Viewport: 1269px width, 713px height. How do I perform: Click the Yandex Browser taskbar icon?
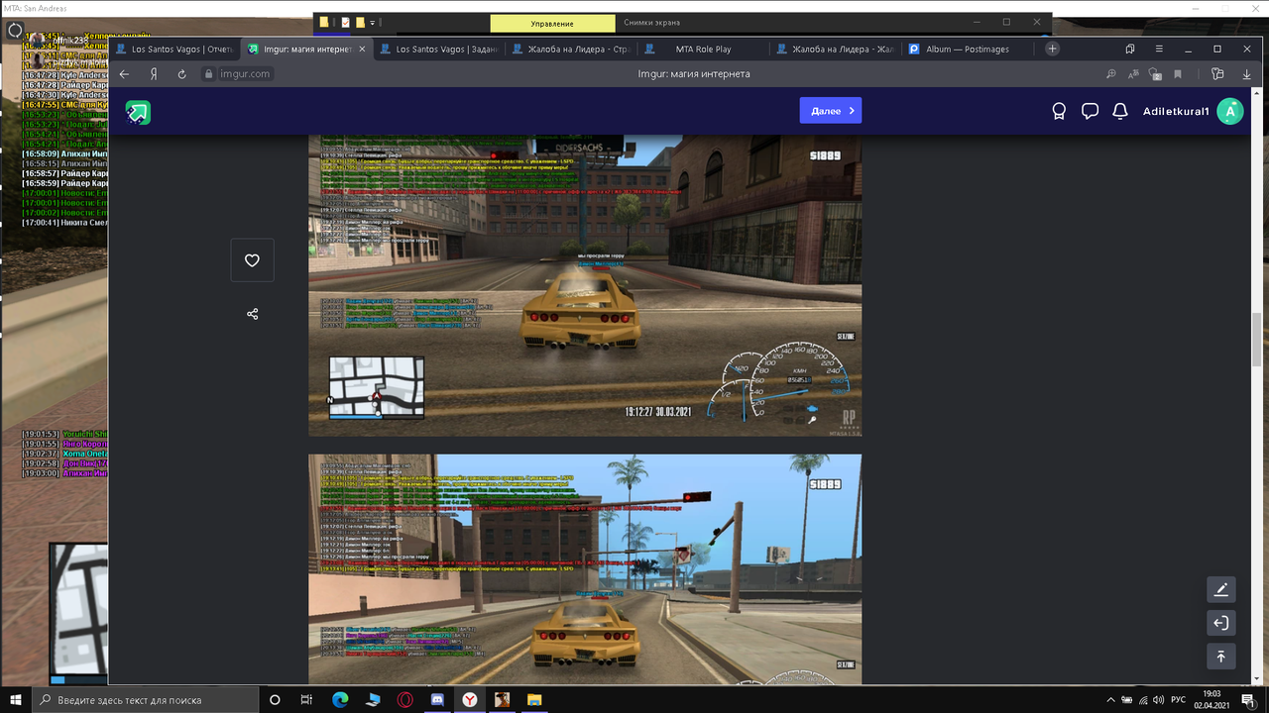point(470,700)
